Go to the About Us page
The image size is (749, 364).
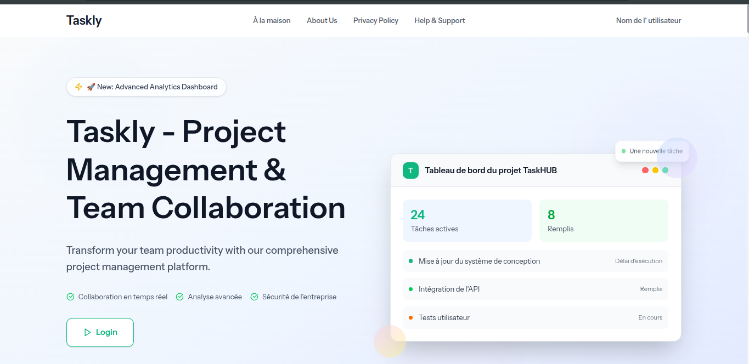[x=322, y=20]
